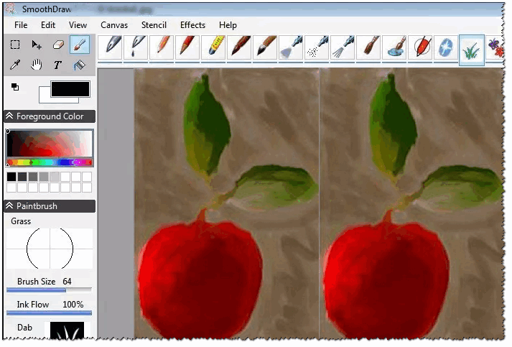Adjust the Ink Flow slider
512x347 pixels.
tap(49, 313)
